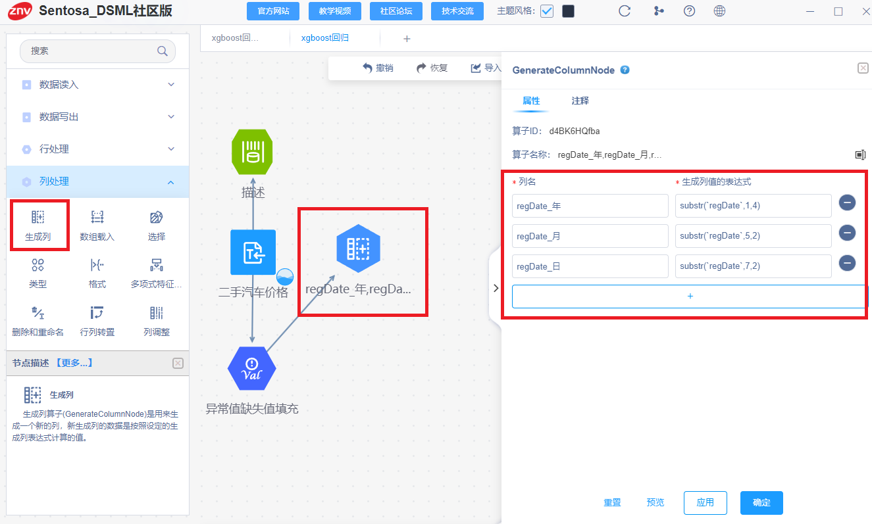Click the 搜索 input field
This screenshot has width=872, height=524.
tap(97, 51)
